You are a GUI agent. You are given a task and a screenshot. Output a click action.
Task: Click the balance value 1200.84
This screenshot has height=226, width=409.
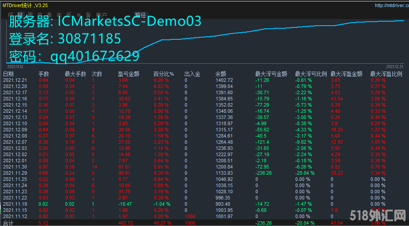coord(224,167)
